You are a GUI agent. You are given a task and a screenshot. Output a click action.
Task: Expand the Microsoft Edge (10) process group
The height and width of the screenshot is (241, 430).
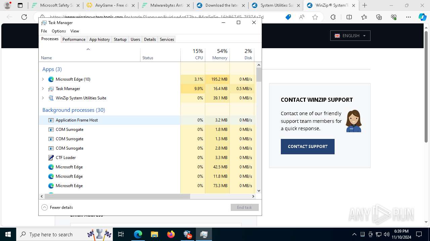[43, 79]
